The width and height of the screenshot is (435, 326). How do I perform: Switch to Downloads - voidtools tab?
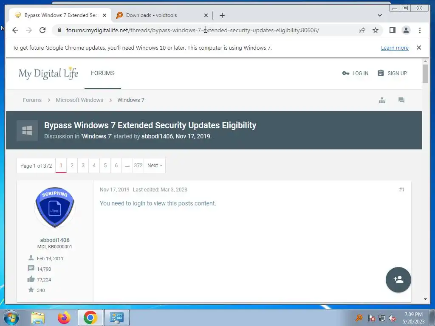coord(162,15)
